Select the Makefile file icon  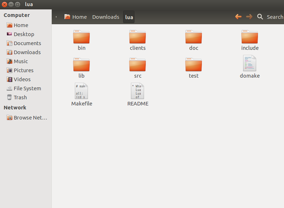click(x=81, y=91)
